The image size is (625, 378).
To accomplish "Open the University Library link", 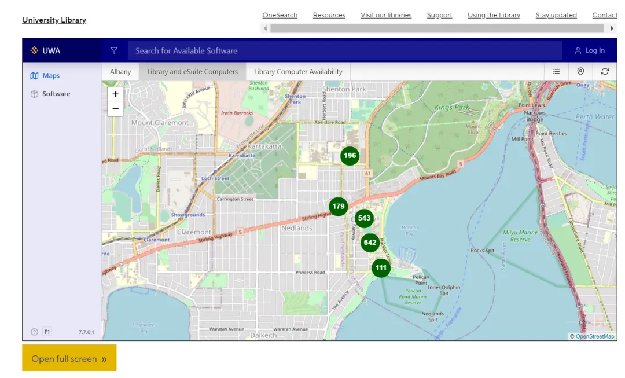I will pos(54,20).
